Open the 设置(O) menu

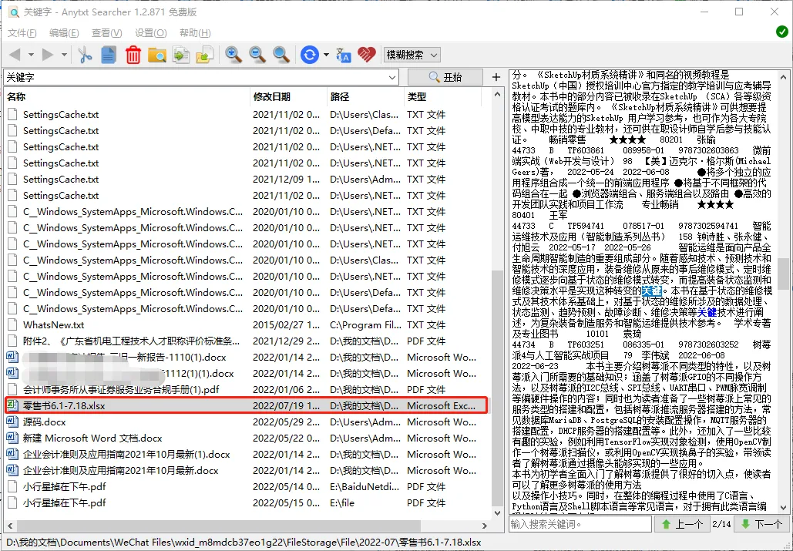151,33
